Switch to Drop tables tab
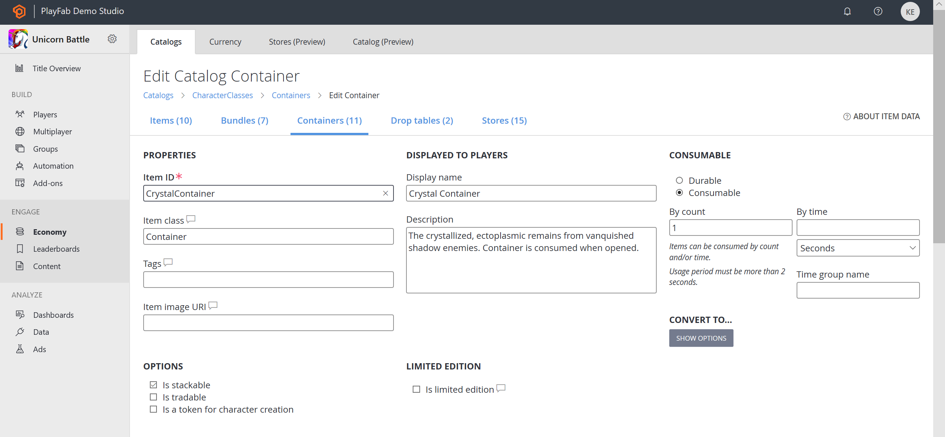 click(422, 120)
